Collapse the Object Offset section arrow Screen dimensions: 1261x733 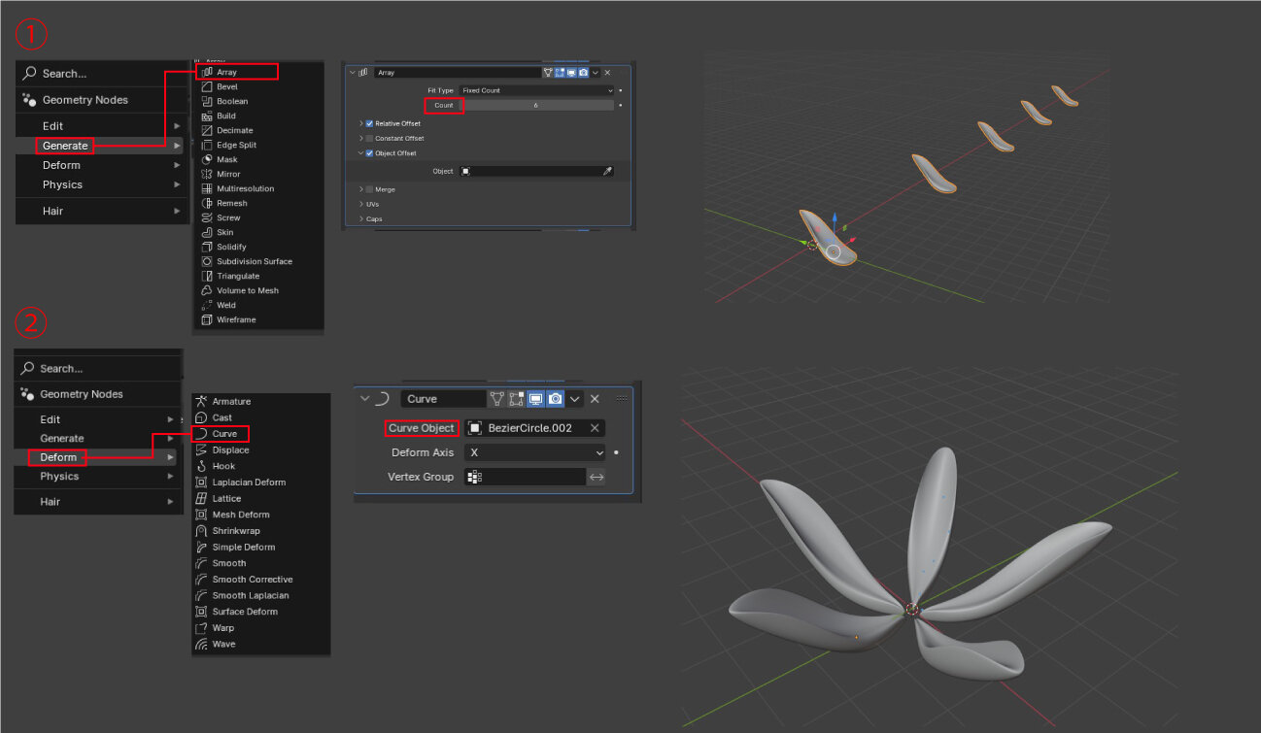pyautogui.click(x=361, y=153)
